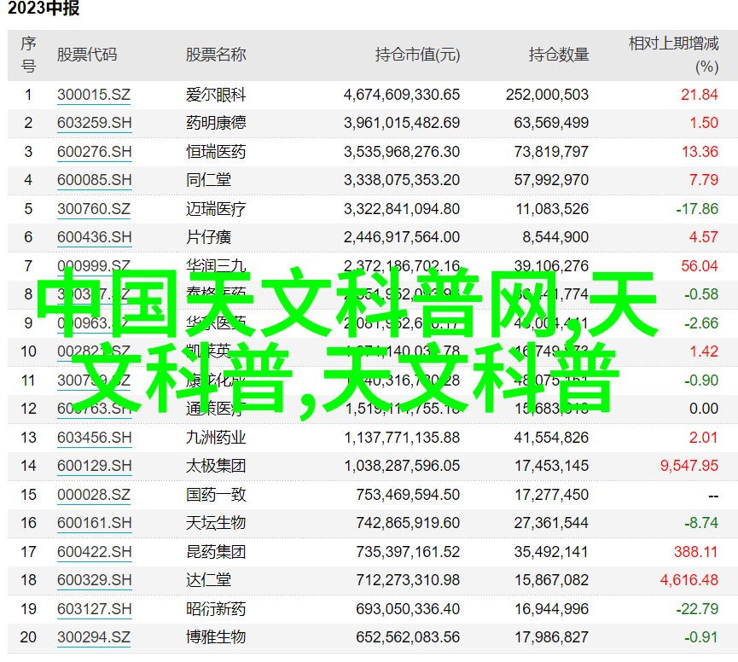
Task: Open stock code link 600436.SH
Action: [x=94, y=237]
